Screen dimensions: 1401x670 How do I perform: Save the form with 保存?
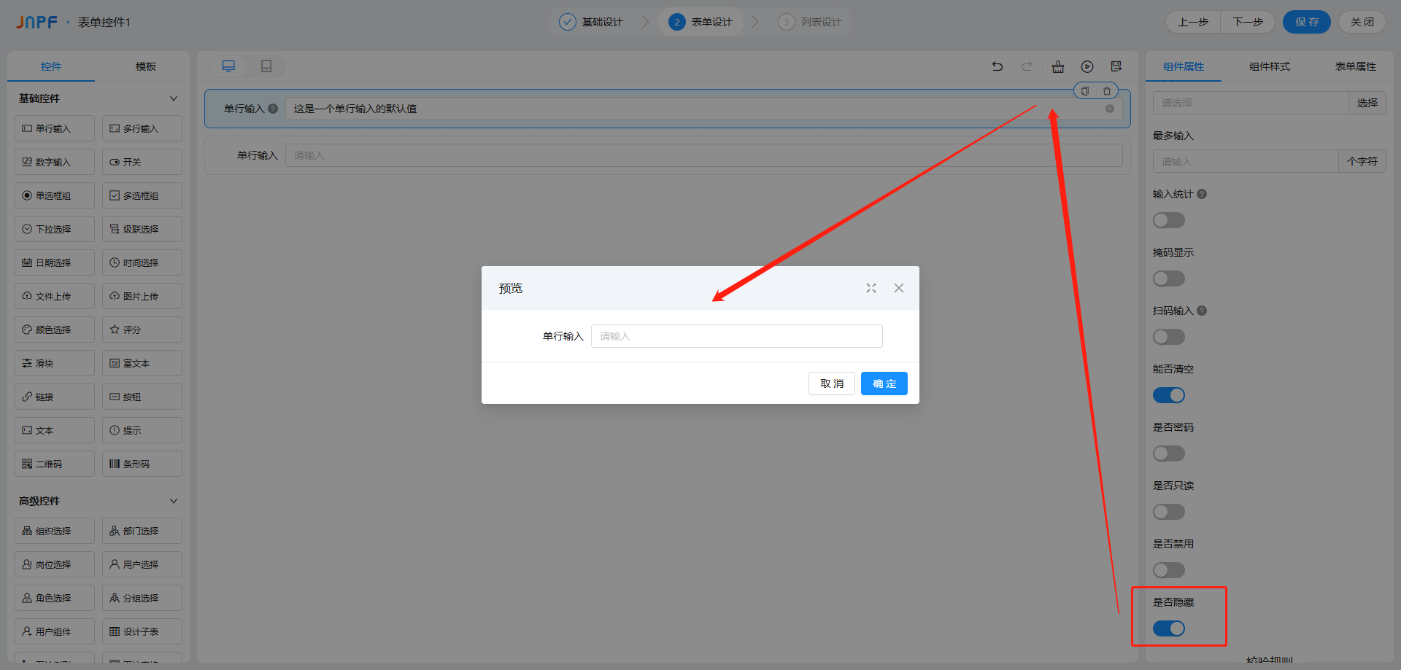1307,22
